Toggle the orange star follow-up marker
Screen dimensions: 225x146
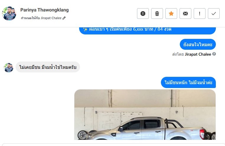tap(171, 14)
